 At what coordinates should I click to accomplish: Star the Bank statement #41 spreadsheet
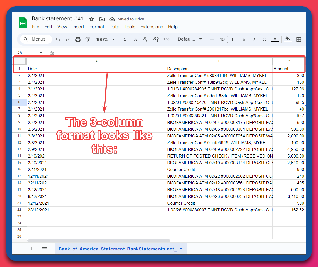91,19
